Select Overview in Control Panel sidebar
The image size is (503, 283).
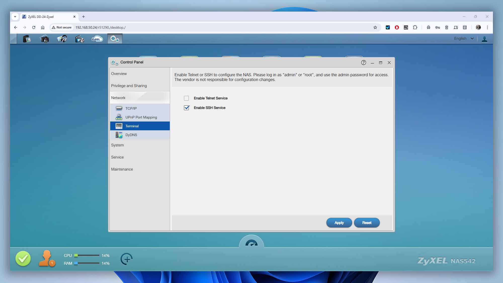point(140,74)
